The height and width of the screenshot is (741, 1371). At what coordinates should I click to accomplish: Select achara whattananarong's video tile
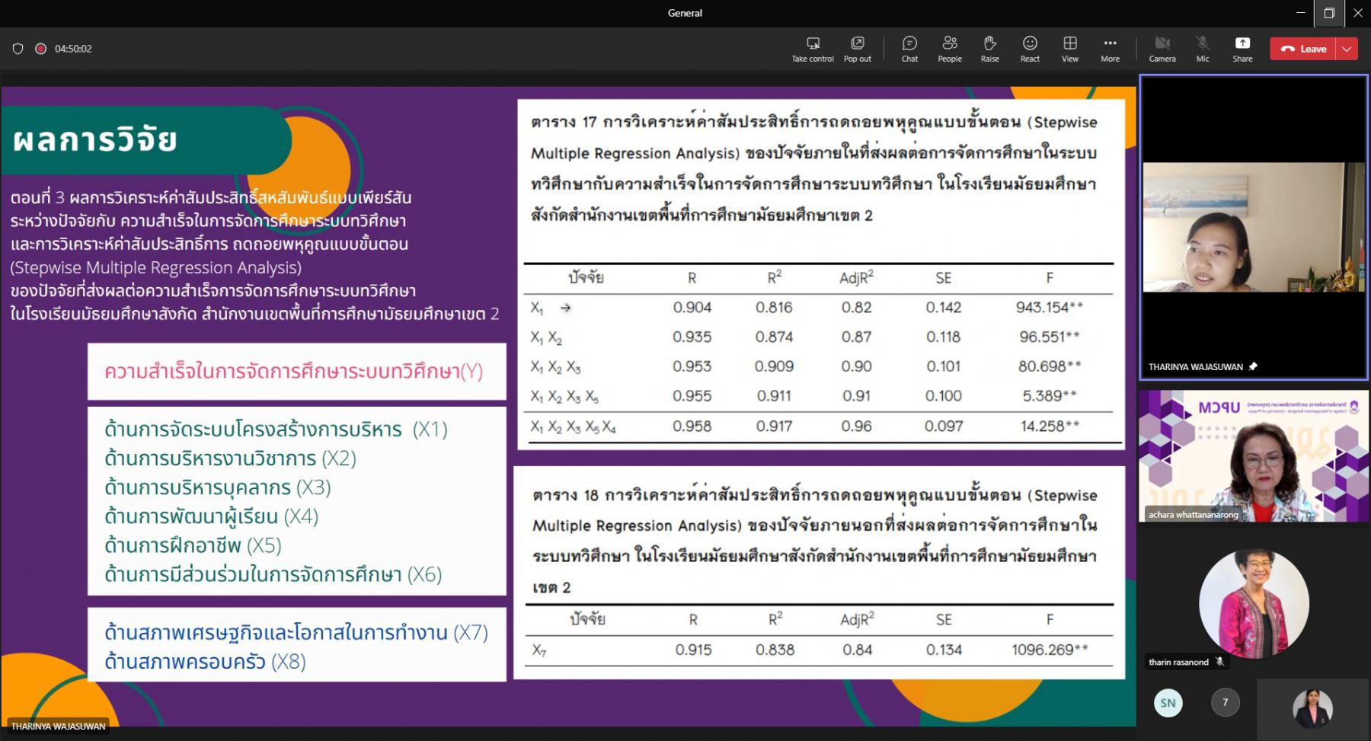pos(1254,456)
